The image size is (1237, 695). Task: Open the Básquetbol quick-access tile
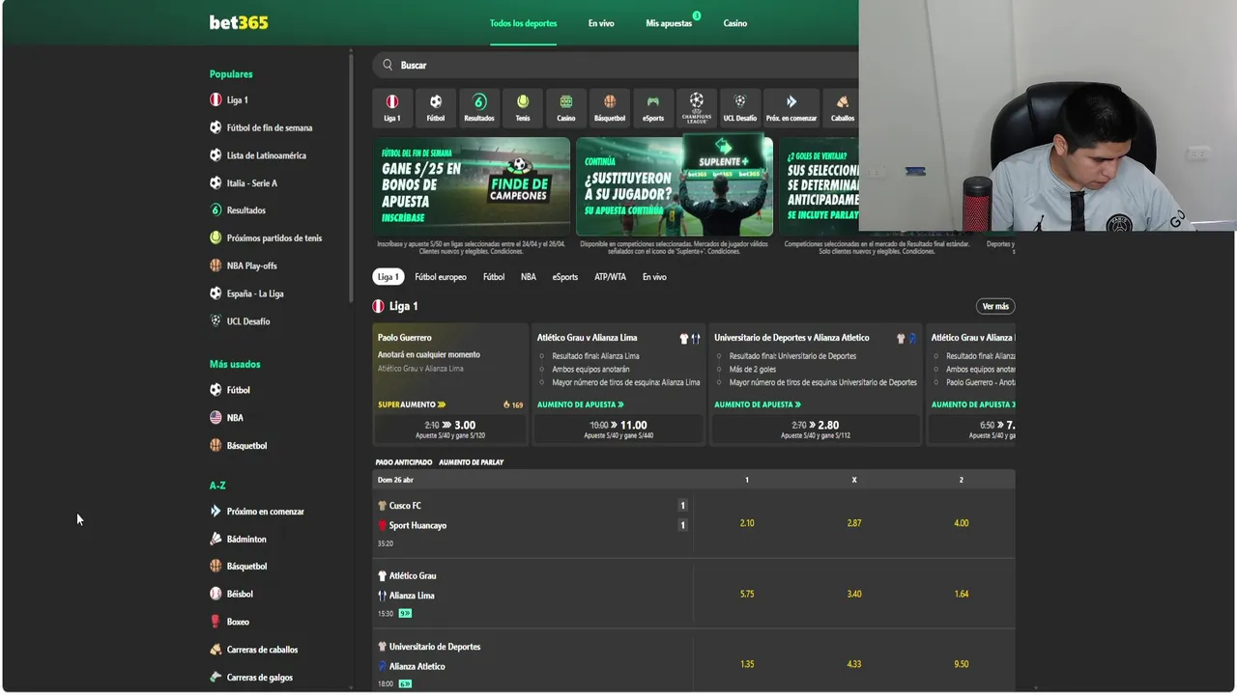pyautogui.click(x=610, y=107)
